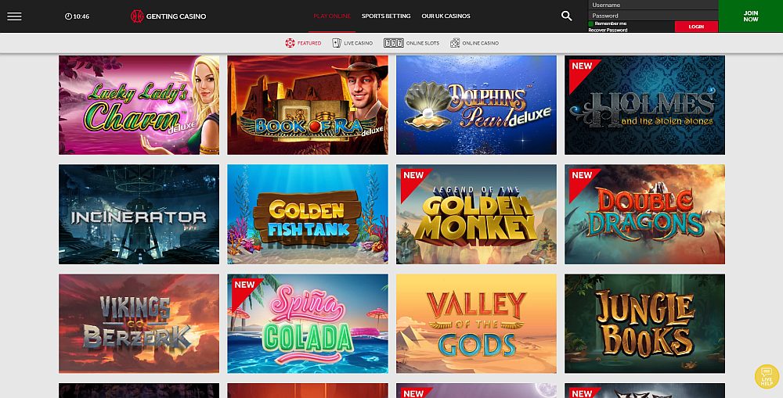
Task: Switch to Featured games category
Action: tap(303, 43)
